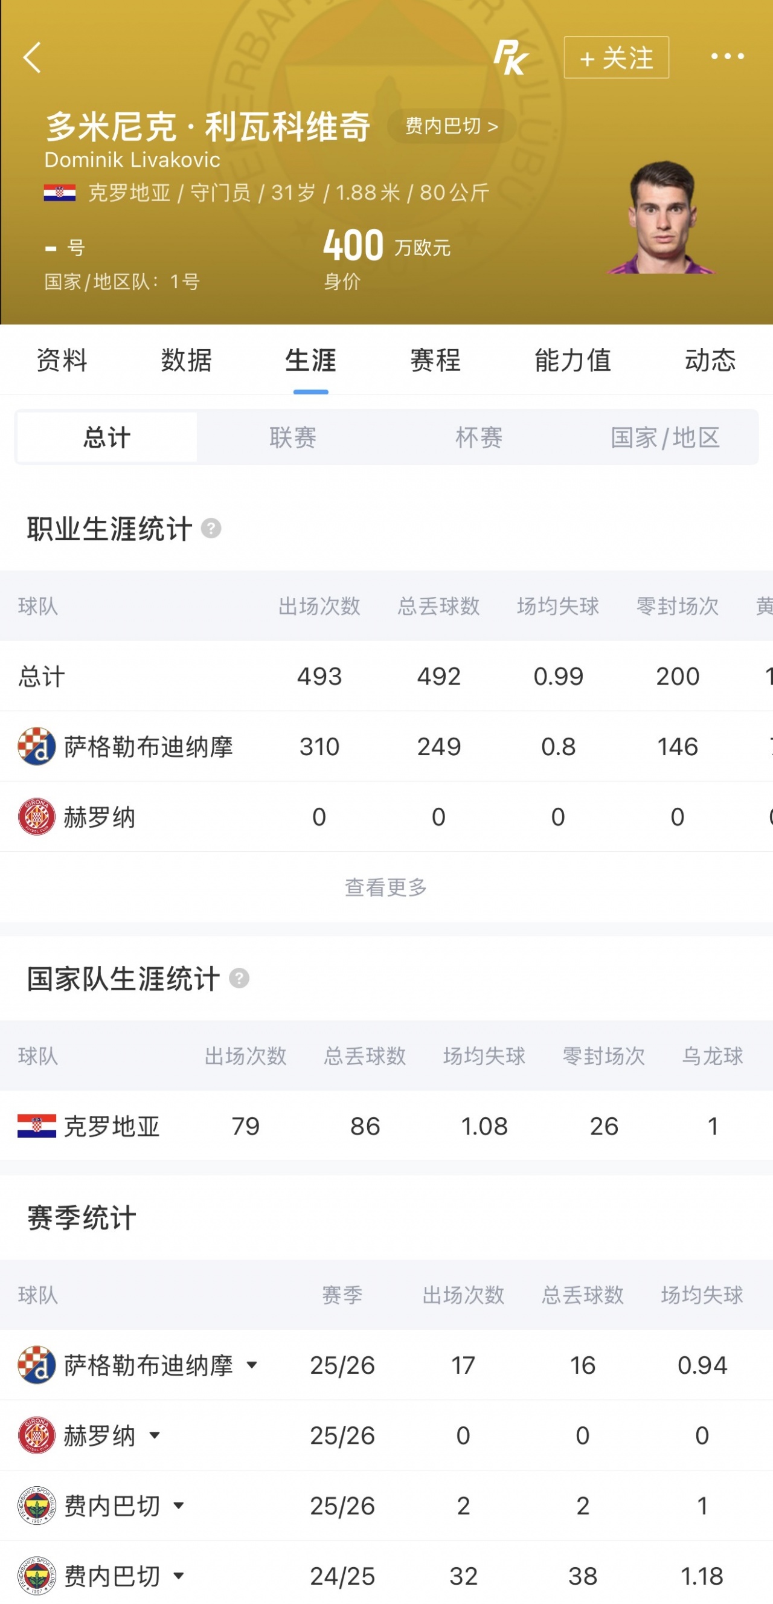Switch to the 能力值 tab

[573, 360]
